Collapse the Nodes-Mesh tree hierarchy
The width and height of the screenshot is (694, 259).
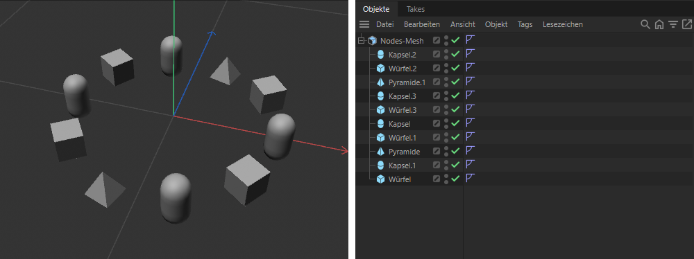361,41
